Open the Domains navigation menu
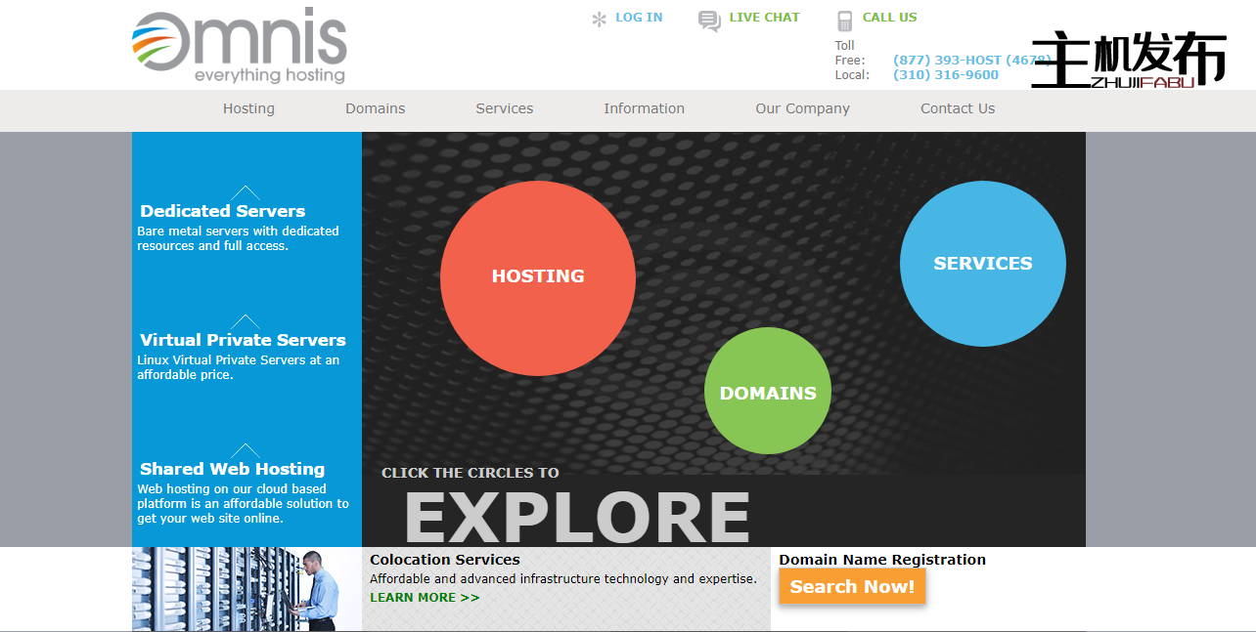Screen dimensions: 1256x632 point(375,108)
